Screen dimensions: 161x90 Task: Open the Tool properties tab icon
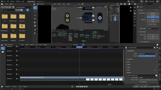(135, 7)
